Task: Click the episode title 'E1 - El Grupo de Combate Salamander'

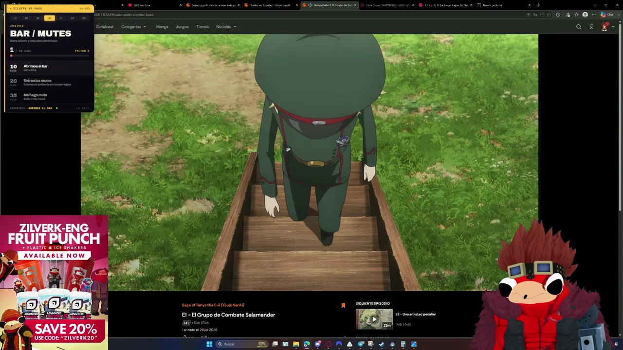Action: click(229, 315)
